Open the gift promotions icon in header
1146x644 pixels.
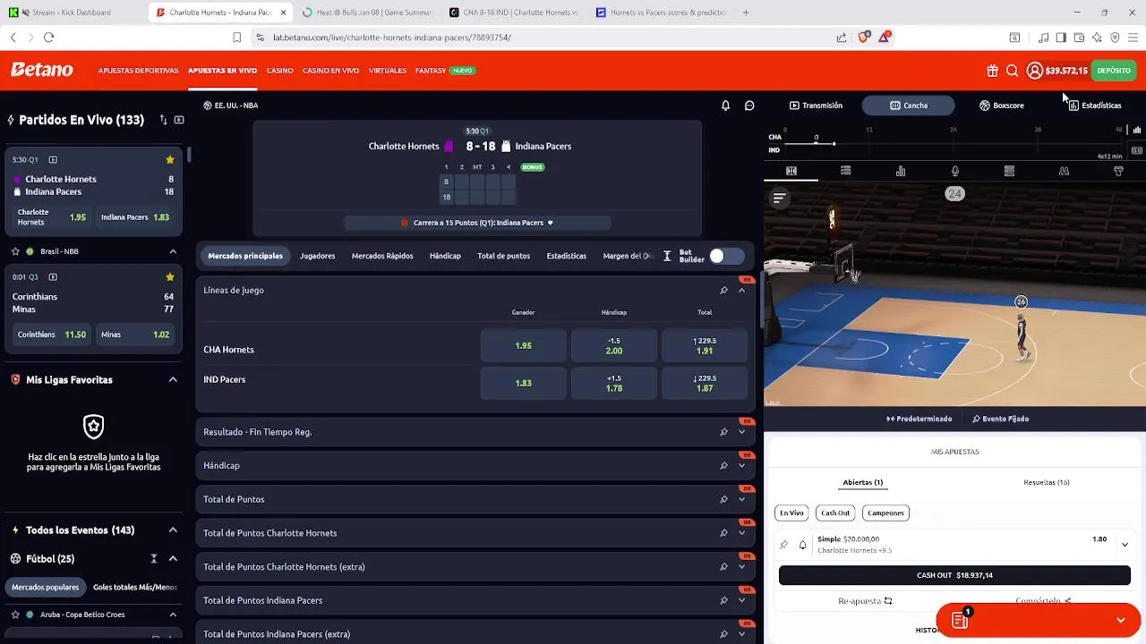(x=992, y=71)
